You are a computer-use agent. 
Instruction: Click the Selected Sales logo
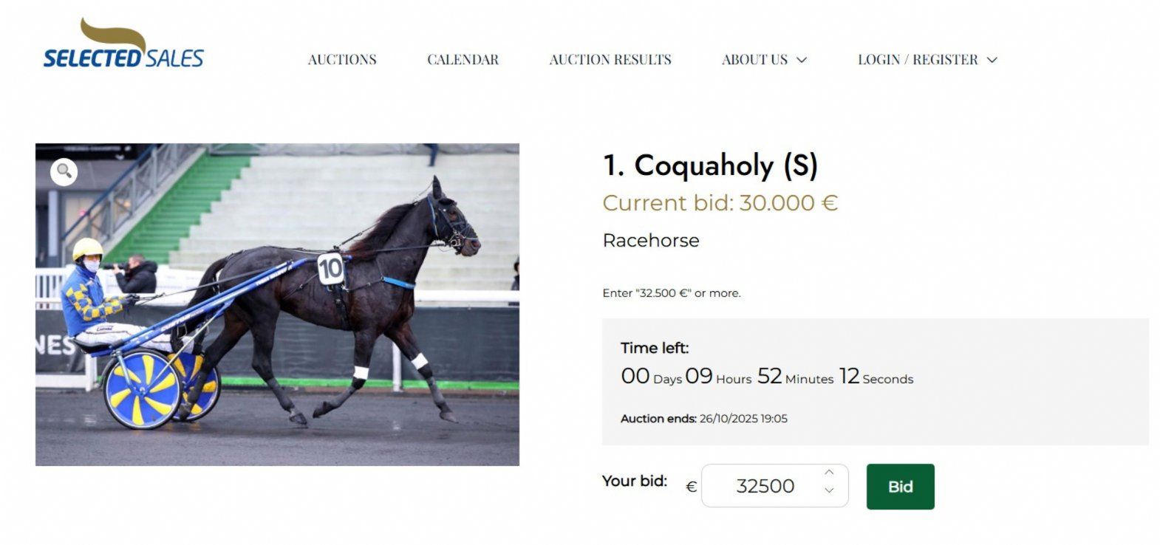point(123,46)
